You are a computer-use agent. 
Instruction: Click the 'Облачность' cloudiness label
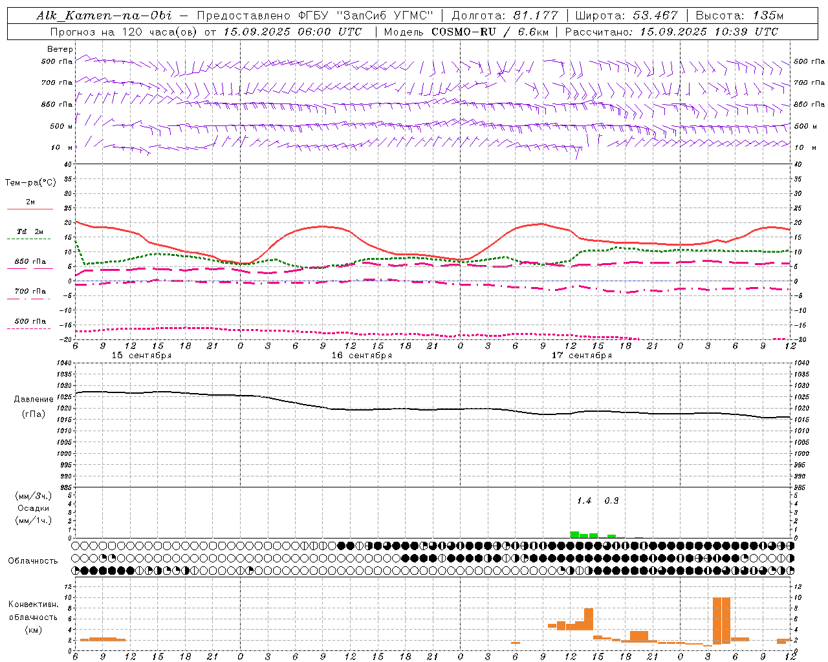pyautogui.click(x=33, y=561)
